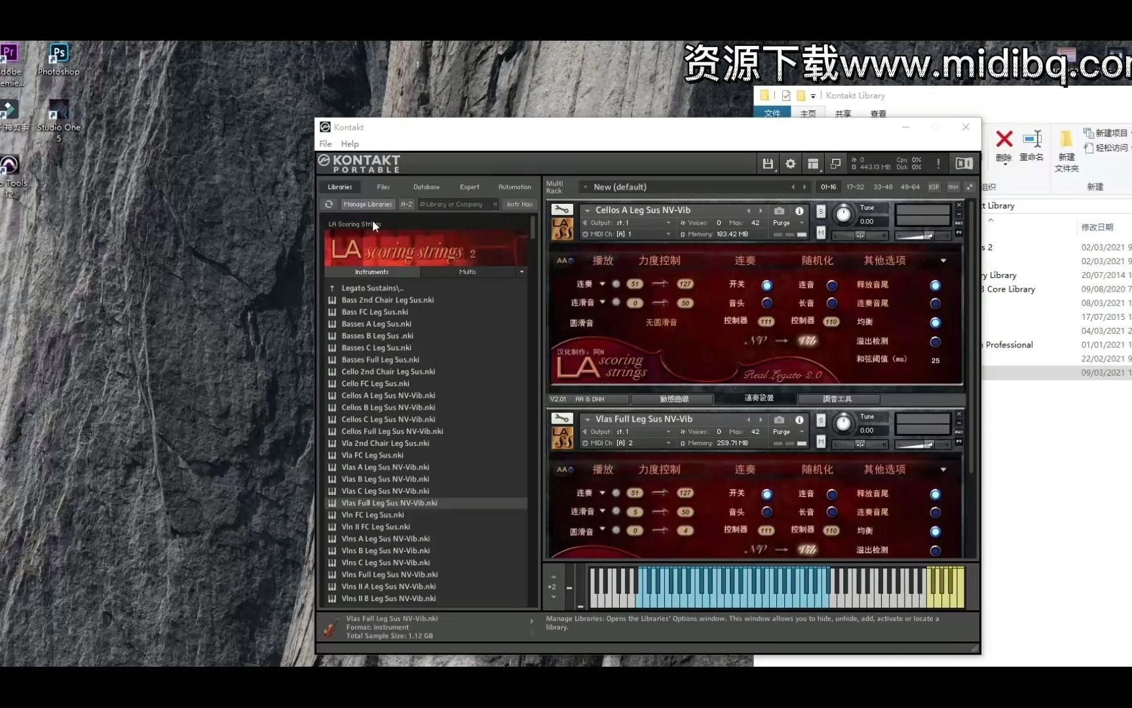Screen dimensions: 1132x708
Task: Open library options arrow beside Multis
Action: click(x=521, y=272)
